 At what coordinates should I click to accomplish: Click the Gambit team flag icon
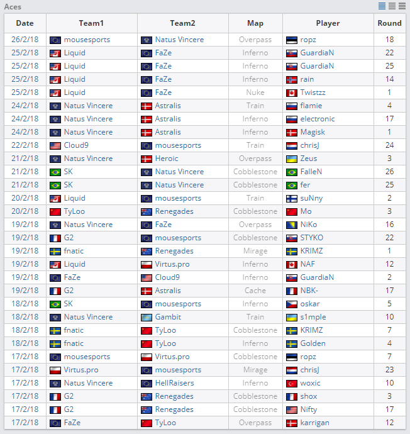146,317
